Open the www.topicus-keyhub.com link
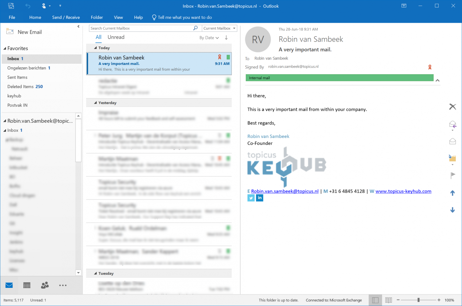This screenshot has height=306, width=462. tap(403, 191)
